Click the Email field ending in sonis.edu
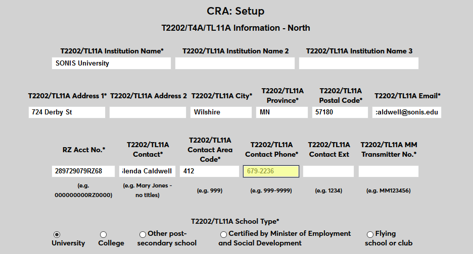The height and width of the screenshot is (254, 473). tap(407, 112)
